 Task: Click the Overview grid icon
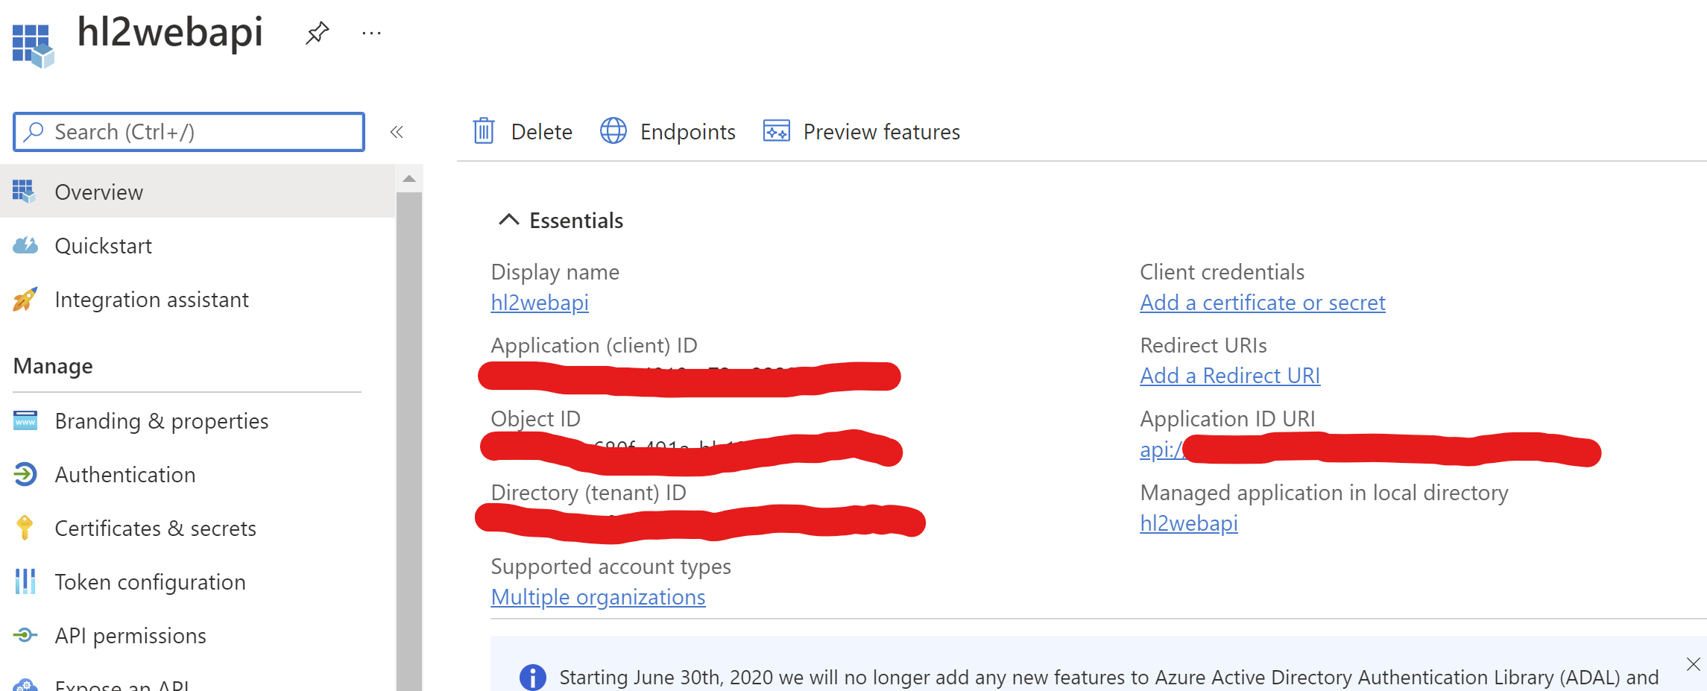coord(24,192)
